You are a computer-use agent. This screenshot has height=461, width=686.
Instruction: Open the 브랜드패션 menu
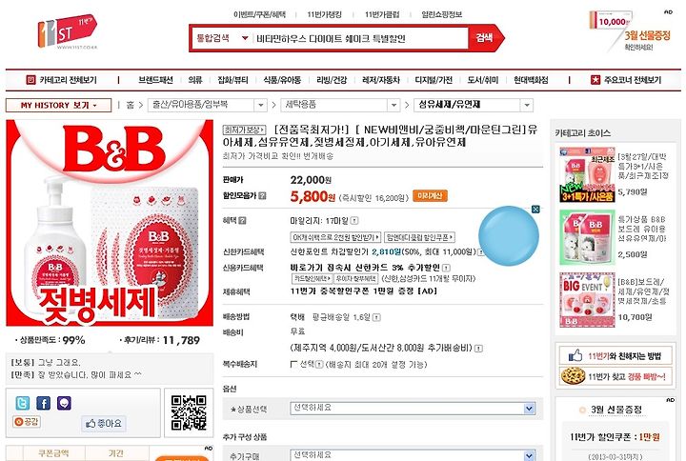(155, 80)
